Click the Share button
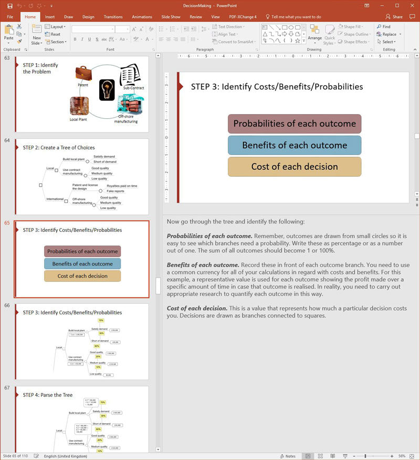 coord(394,17)
